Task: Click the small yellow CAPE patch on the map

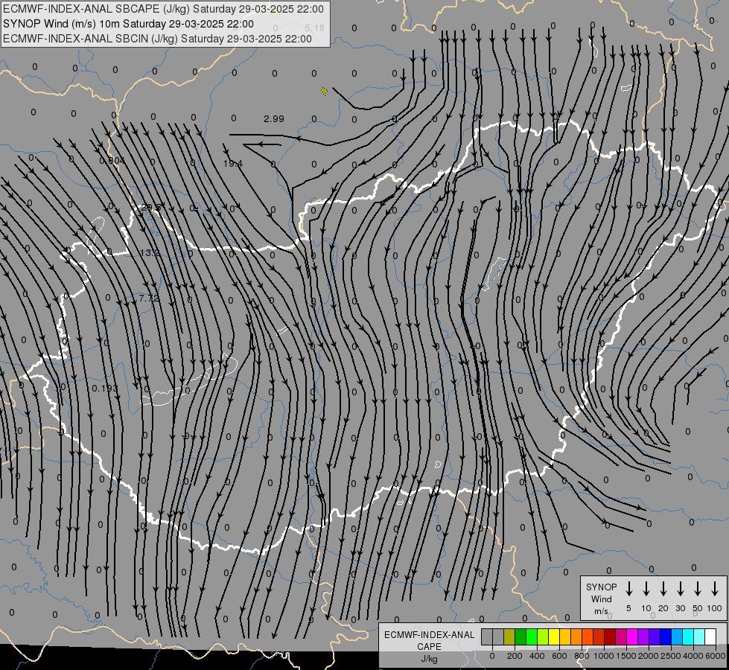Action: tap(324, 91)
